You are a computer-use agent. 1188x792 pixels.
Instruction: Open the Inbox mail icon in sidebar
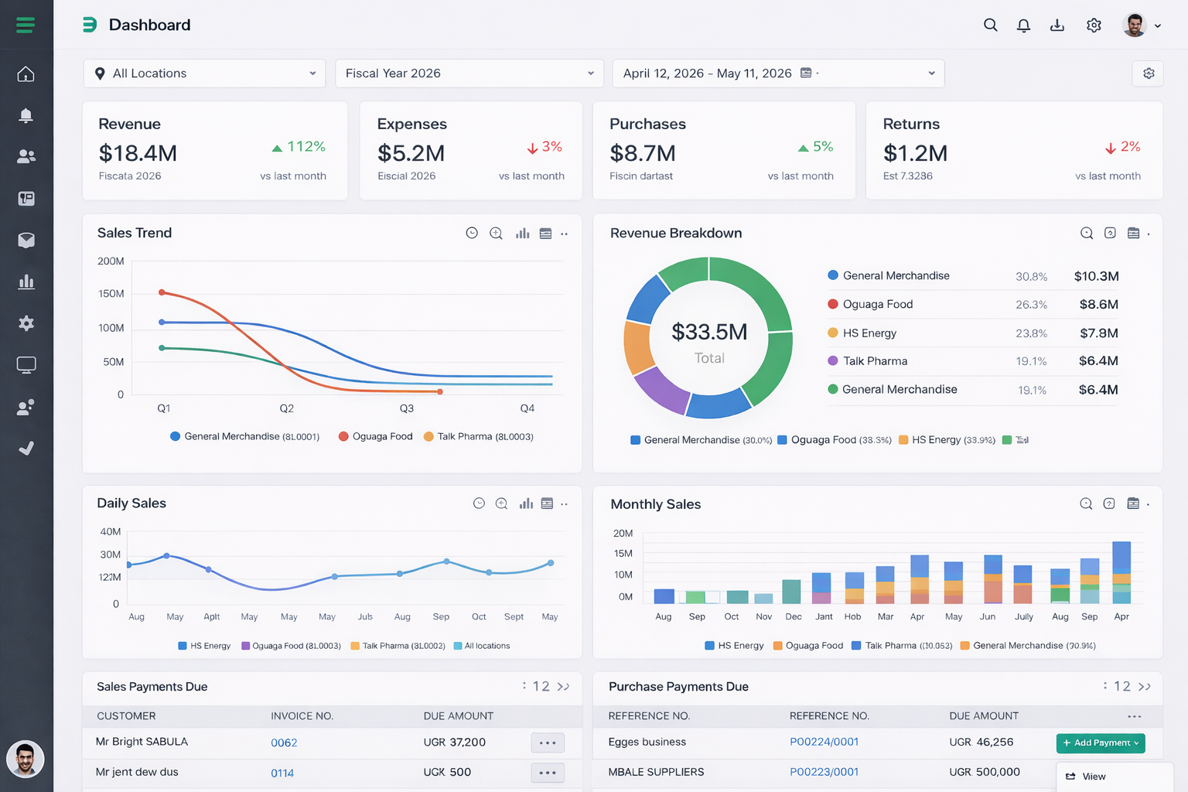click(26, 240)
